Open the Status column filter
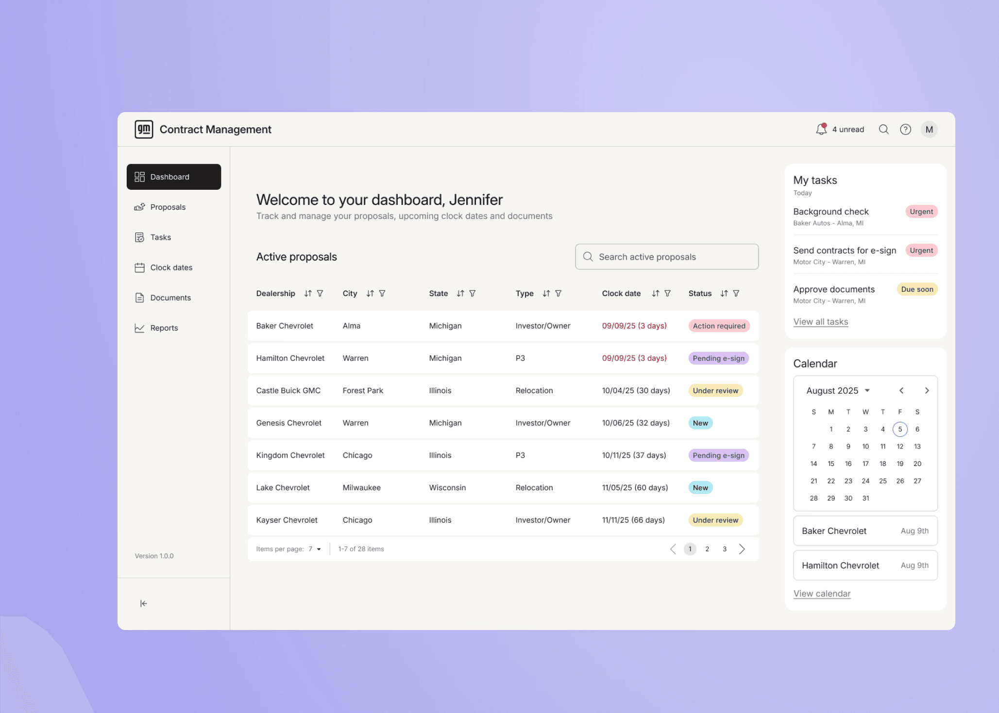The image size is (999, 713). tap(736, 293)
